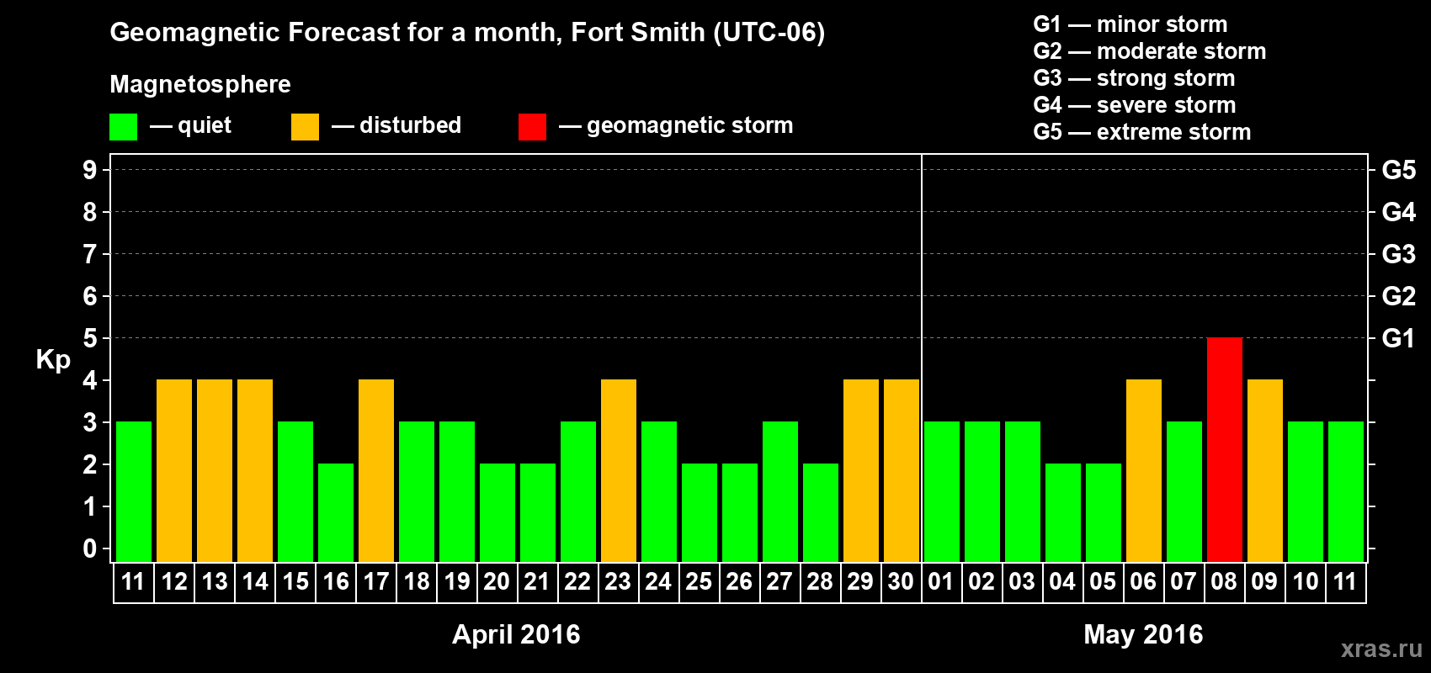Click the 'Kp' axis title

pos(53,360)
